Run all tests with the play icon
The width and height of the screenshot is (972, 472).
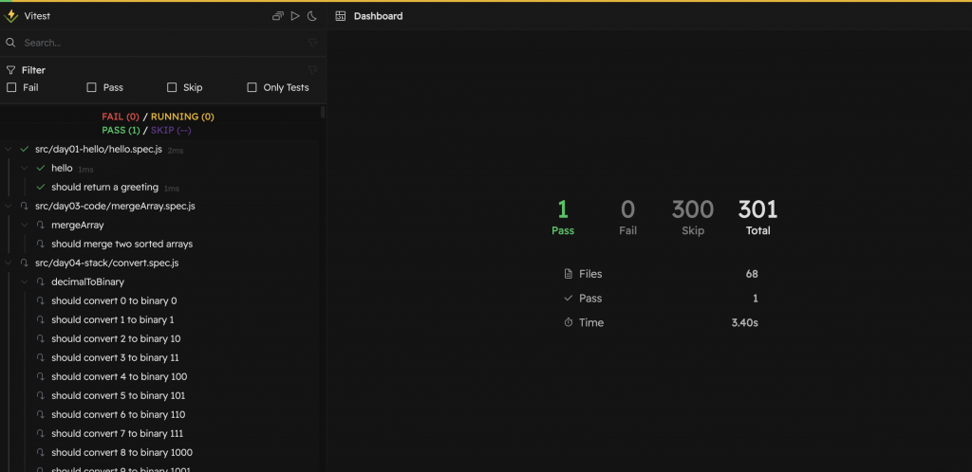click(x=295, y=16)
